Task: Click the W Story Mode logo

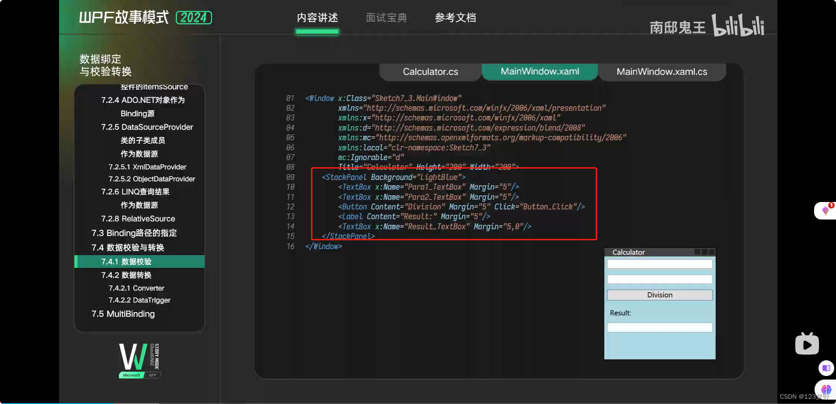Action: [139, 361]
